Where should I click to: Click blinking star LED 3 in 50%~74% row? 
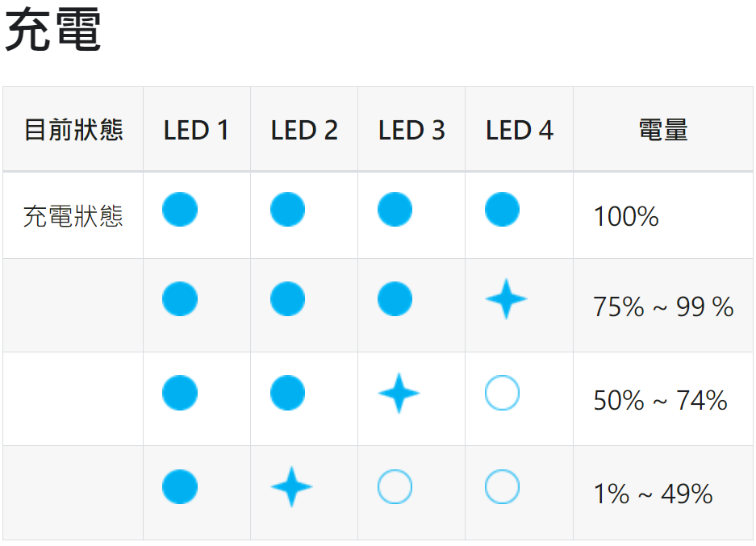pos(399,394)
